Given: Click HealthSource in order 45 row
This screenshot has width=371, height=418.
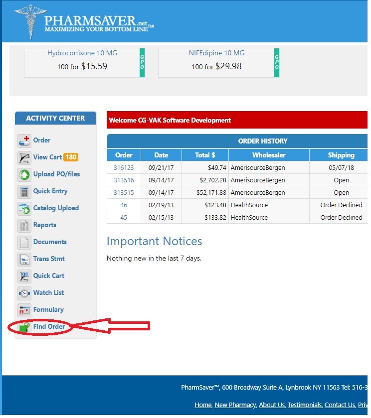Looking at the screenshot, I should click(249, 218).
